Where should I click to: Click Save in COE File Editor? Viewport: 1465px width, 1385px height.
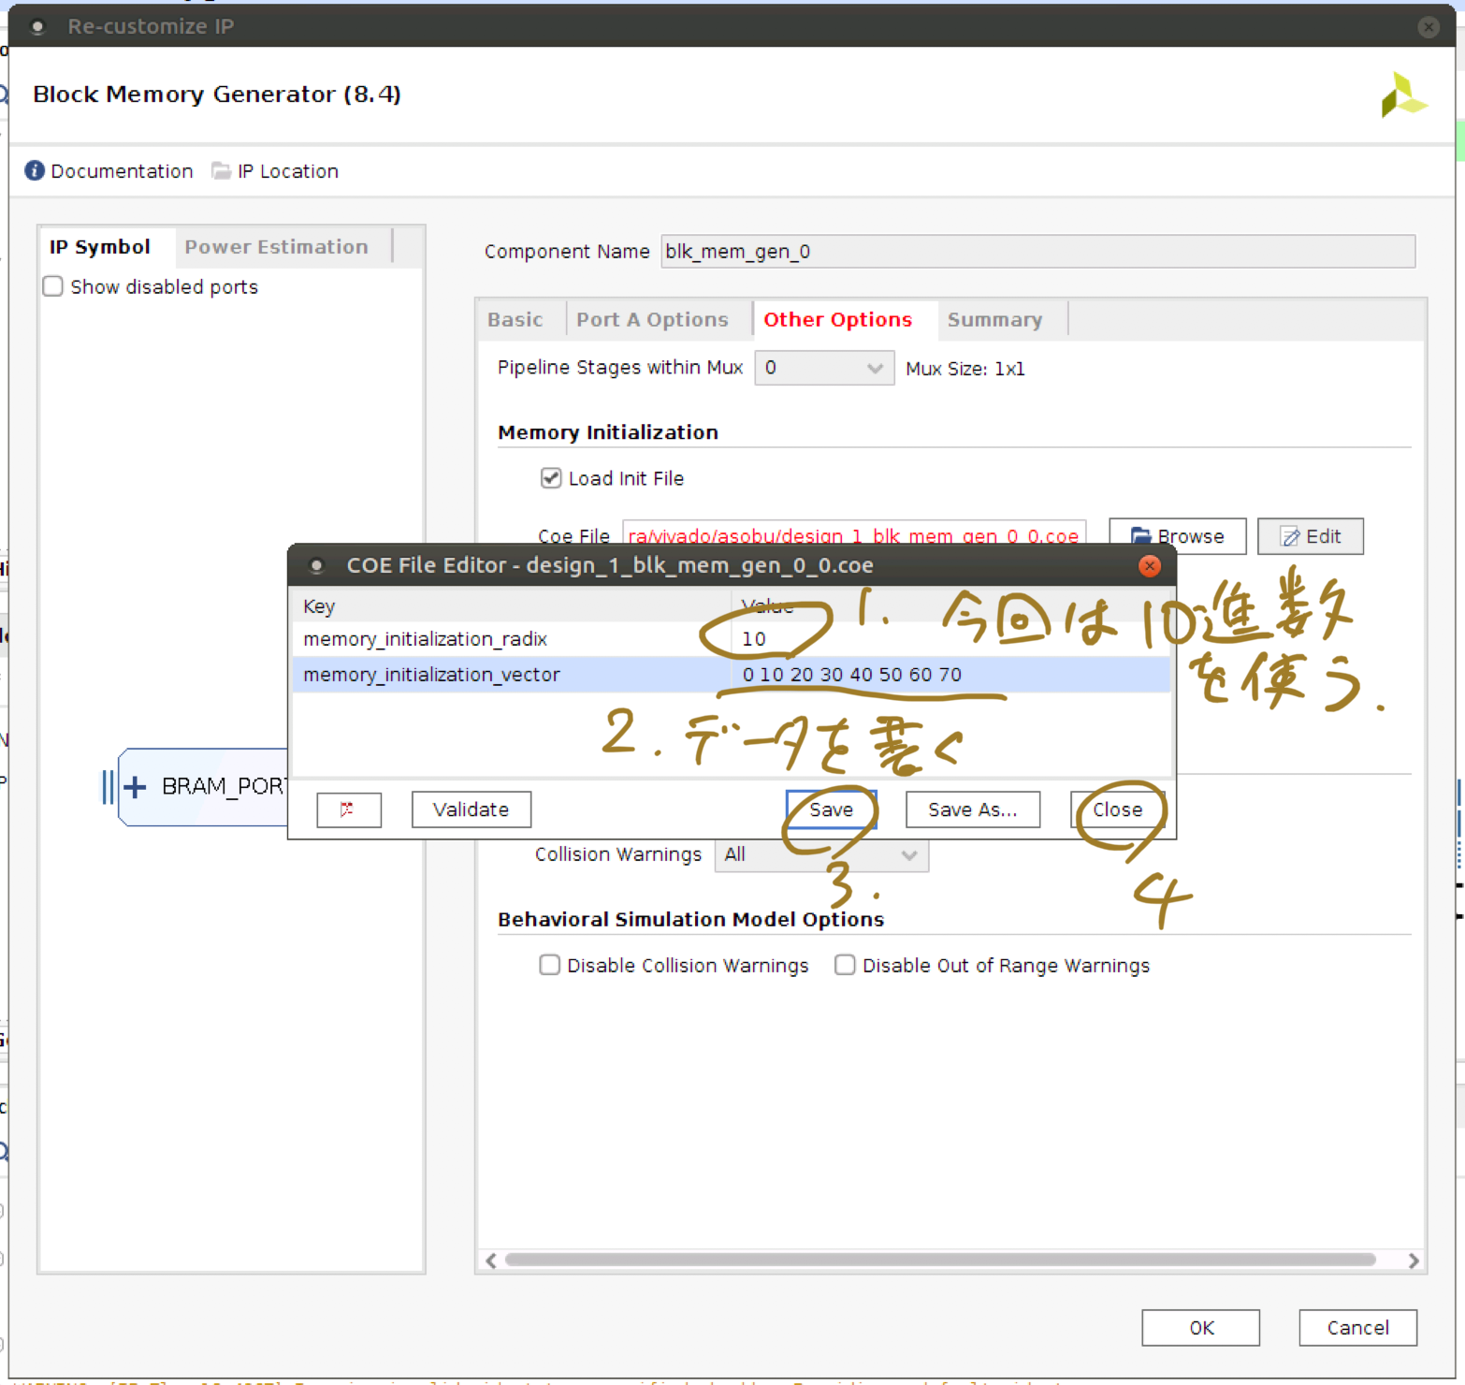tap(831, 809)
